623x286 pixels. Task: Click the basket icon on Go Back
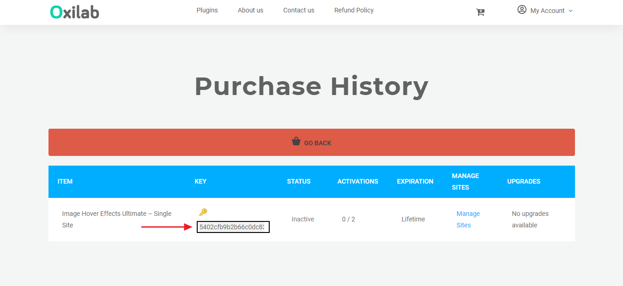click(296, 141)
